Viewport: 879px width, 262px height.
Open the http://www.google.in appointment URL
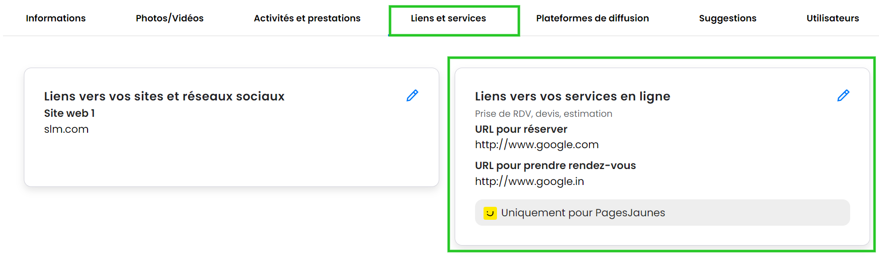click(x=529, y=181)
